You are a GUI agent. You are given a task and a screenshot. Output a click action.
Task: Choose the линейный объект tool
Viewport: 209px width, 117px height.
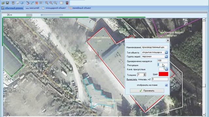[80, 8]
